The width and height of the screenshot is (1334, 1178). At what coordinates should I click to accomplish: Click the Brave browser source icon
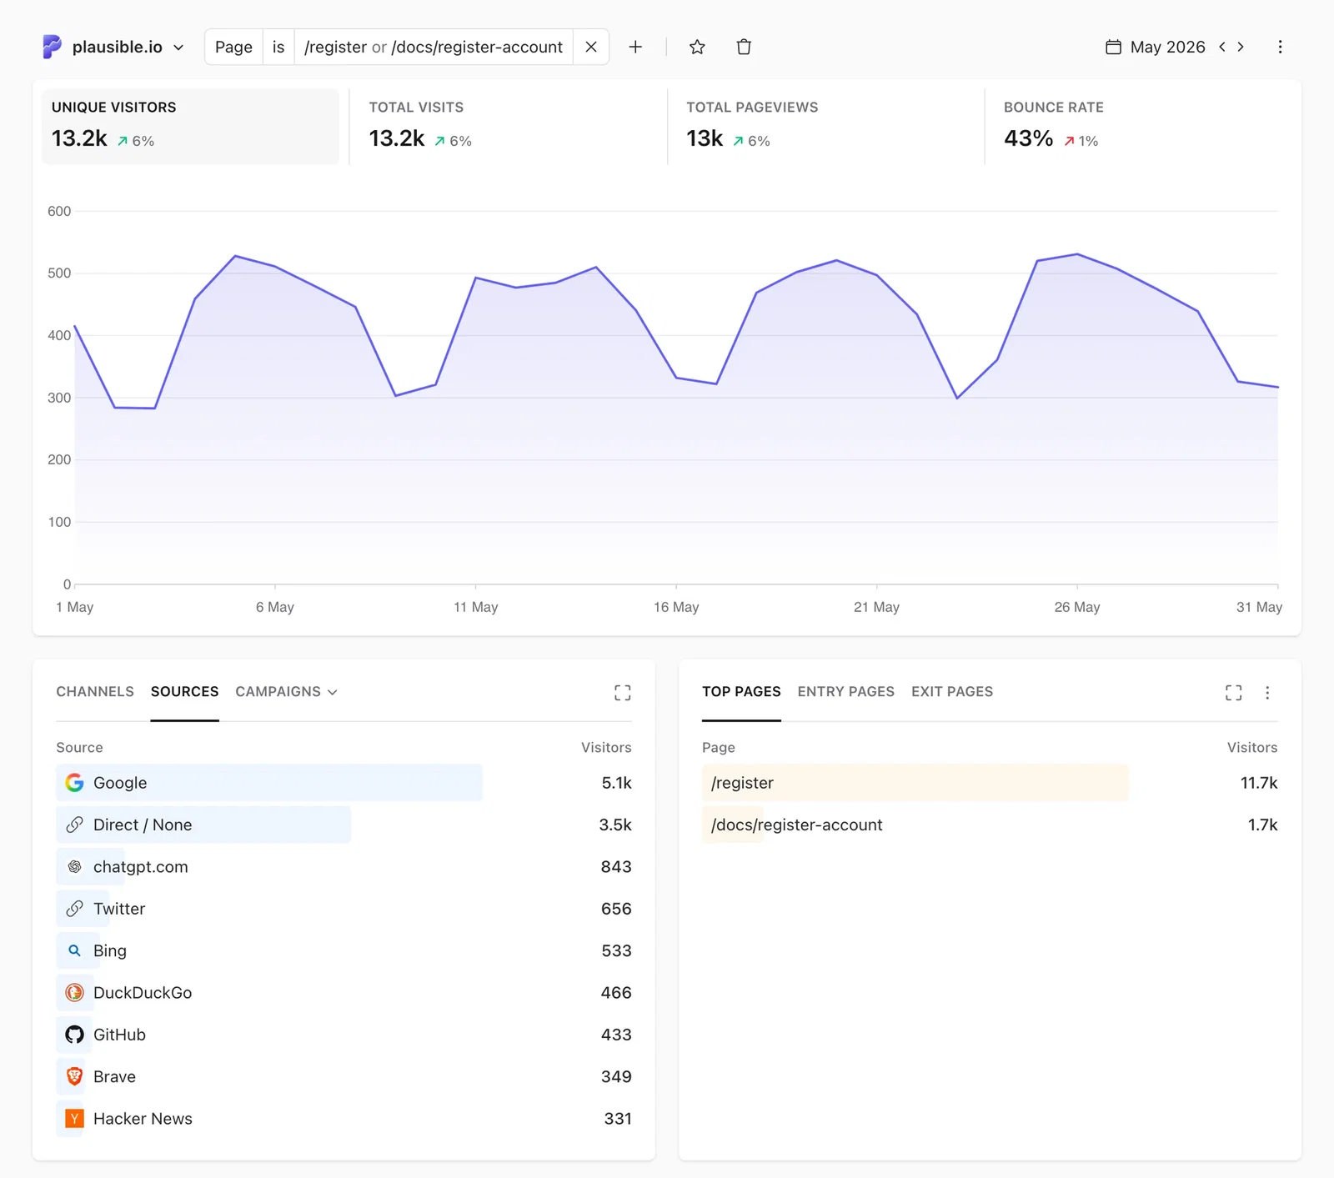click(x=74, y=1076)
